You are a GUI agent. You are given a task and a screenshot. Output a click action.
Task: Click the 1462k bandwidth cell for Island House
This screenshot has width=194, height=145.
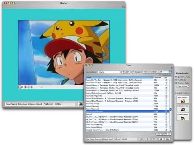point(156,85)
